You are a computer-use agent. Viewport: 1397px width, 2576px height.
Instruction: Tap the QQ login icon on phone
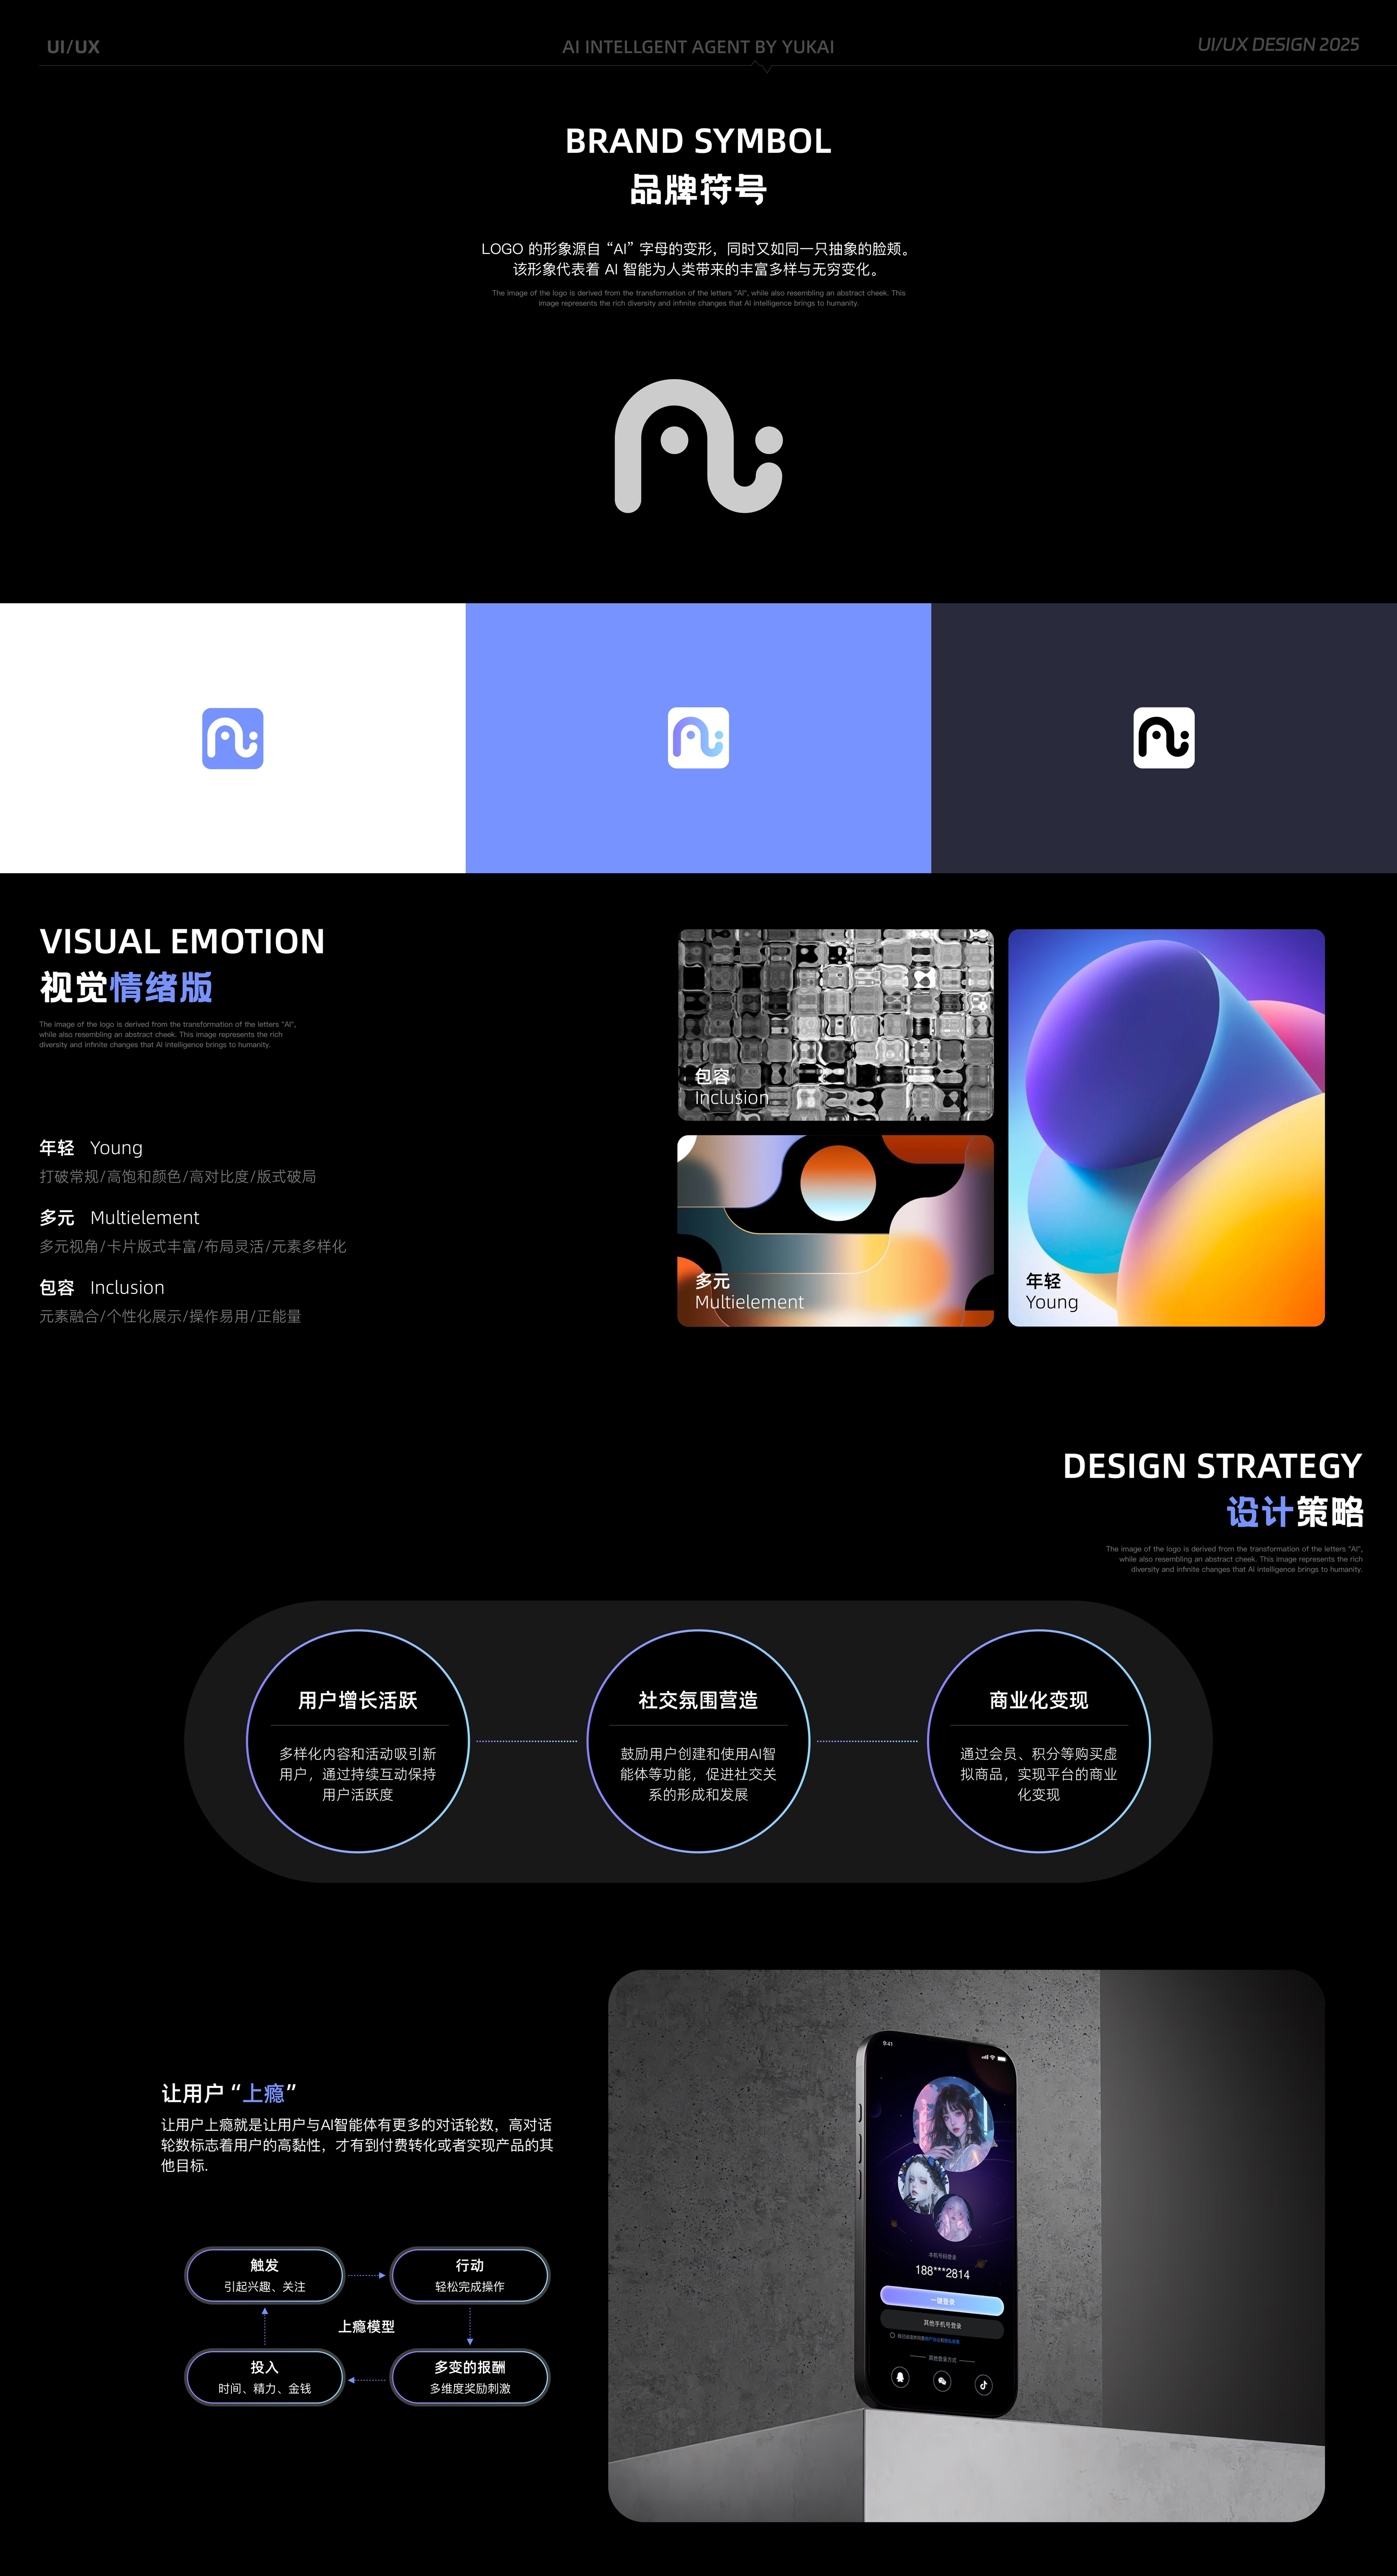(x=900, y=2377)
